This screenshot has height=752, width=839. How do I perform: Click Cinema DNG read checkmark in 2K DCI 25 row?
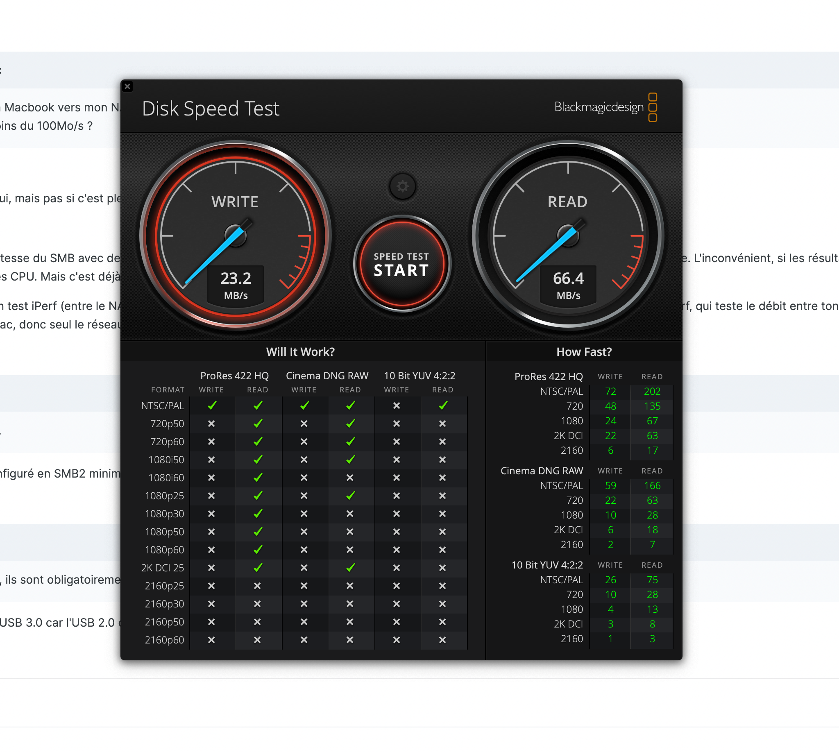point(351,568)
